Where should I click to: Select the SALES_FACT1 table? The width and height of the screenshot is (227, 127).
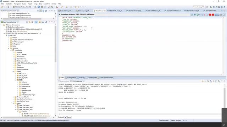coord(23,78)
